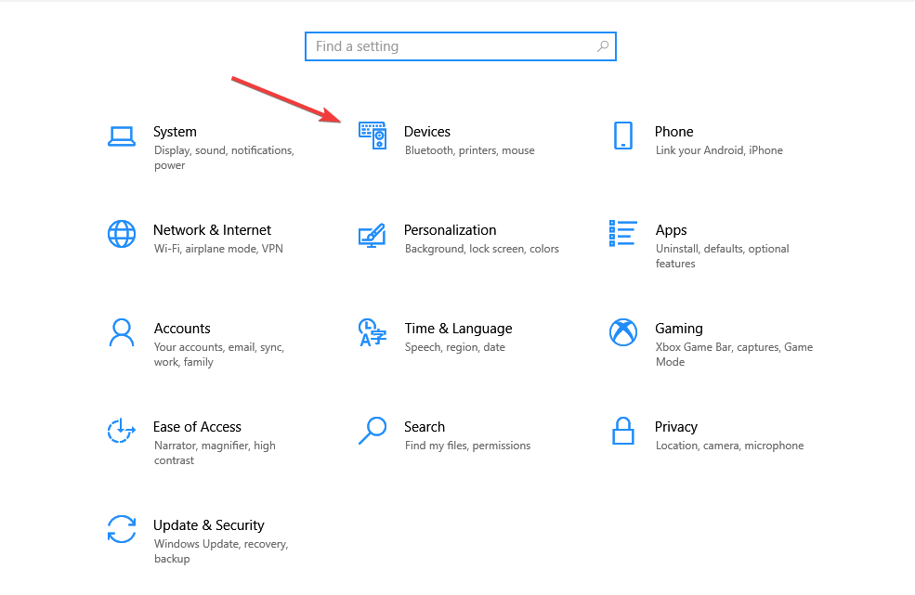This screenshot has width=915, height=595.
Task: Select the Search magnifier icon
Action: point(373,431)
